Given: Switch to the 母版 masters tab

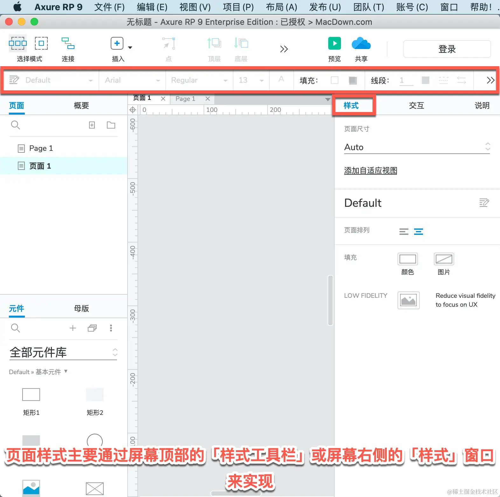Looking at the screenshot, I should click(x=81, y=308).
